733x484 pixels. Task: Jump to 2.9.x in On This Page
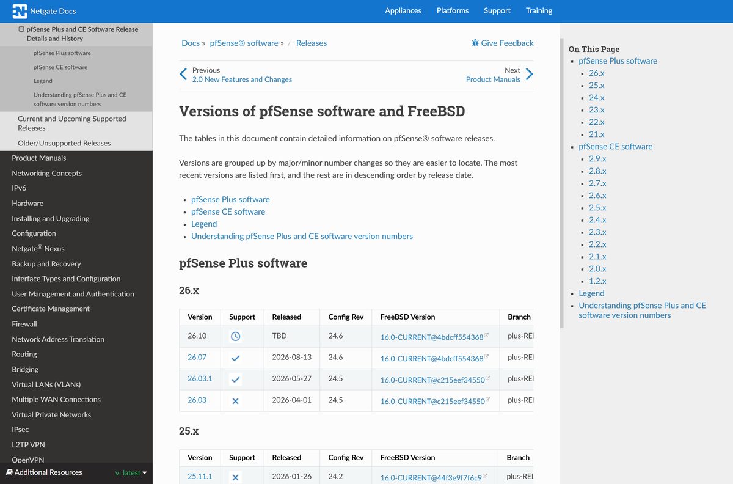click(x=597, y=159)
